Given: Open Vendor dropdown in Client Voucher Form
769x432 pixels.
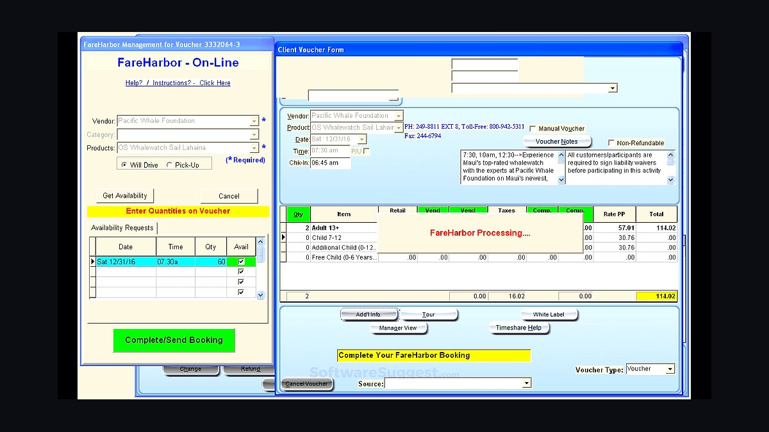Looking at the screenshot, I should (x=399, y=116).
